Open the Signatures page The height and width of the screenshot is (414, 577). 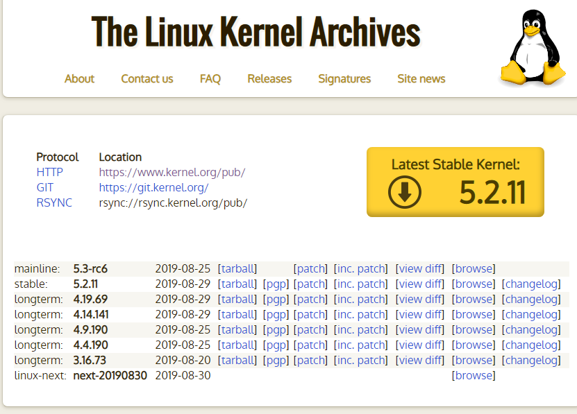tap(344, 78)
